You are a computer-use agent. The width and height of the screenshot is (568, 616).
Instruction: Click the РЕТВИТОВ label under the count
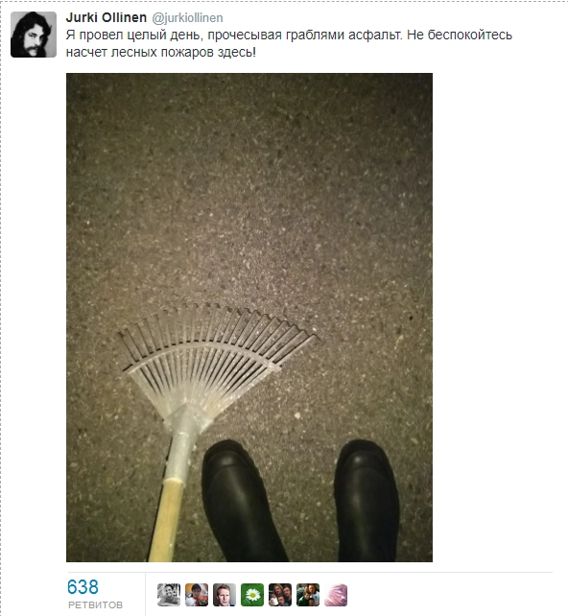[95, 605]
